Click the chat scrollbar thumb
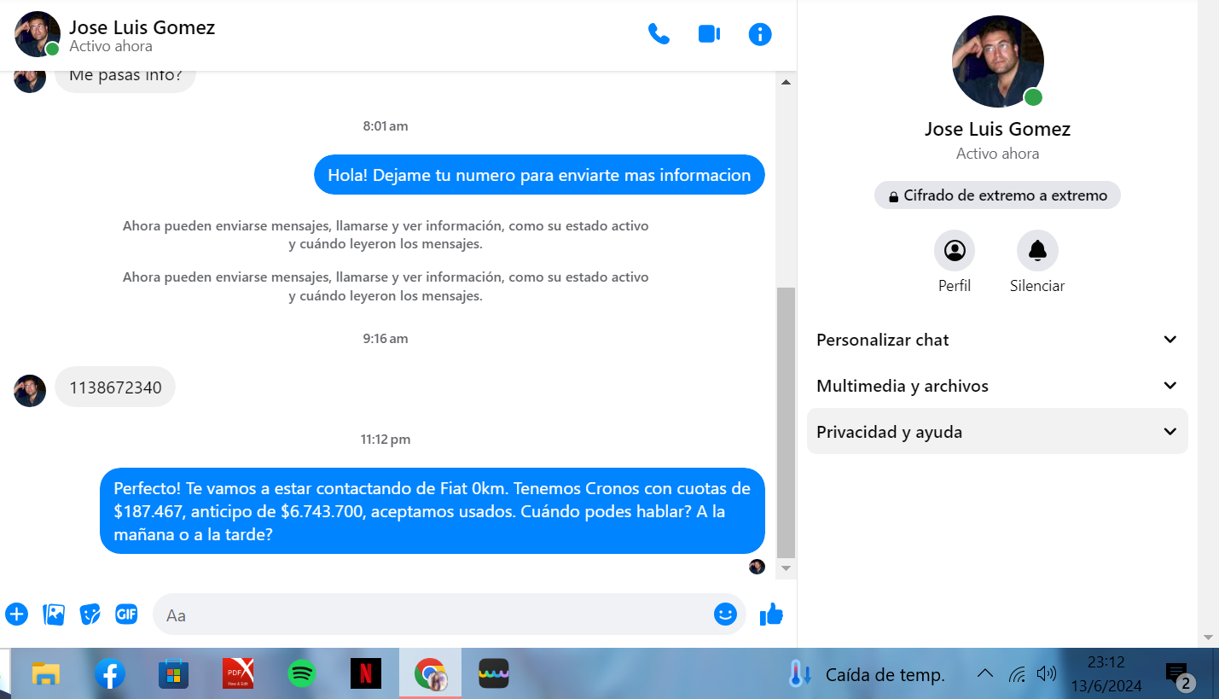 tap(787, 422)
